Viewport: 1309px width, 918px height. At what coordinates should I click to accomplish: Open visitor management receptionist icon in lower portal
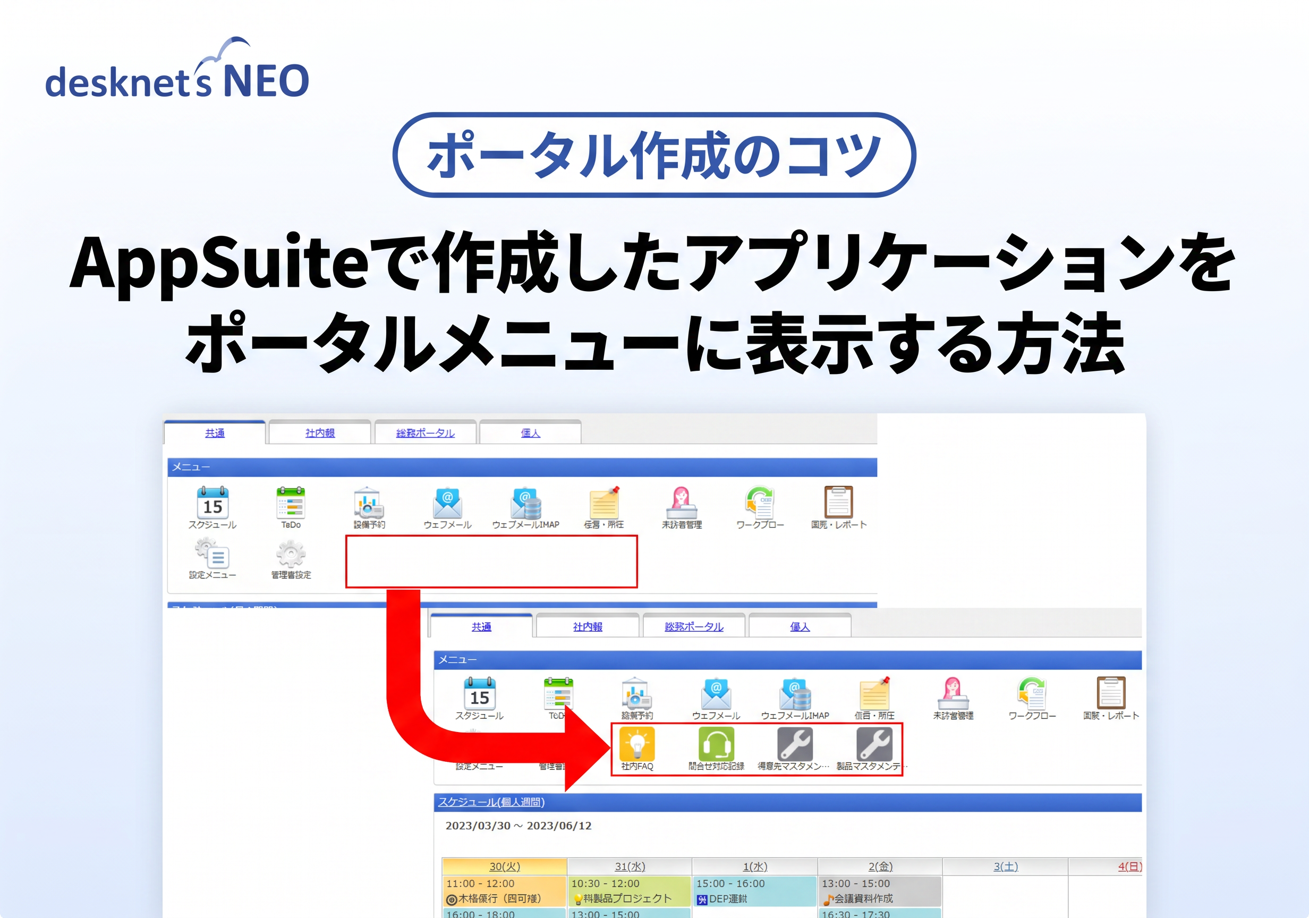953,693
